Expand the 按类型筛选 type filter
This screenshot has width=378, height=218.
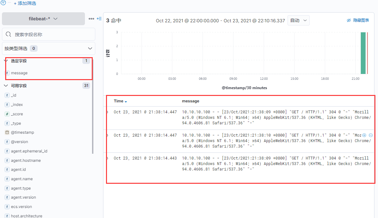pyautogui.click(x=49, y=48)
